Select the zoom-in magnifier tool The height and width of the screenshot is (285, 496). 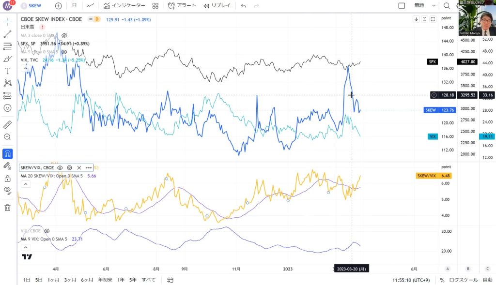click(x=8, y=137)
